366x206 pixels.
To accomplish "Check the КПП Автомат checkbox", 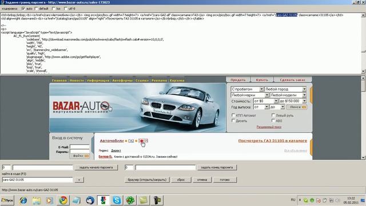I will (233, 115).
